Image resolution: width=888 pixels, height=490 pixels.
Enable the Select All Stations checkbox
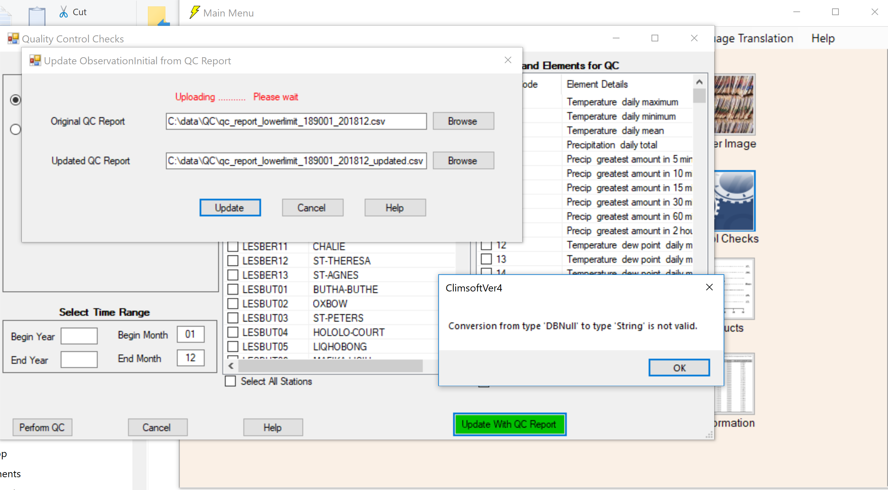pos(230,381)
